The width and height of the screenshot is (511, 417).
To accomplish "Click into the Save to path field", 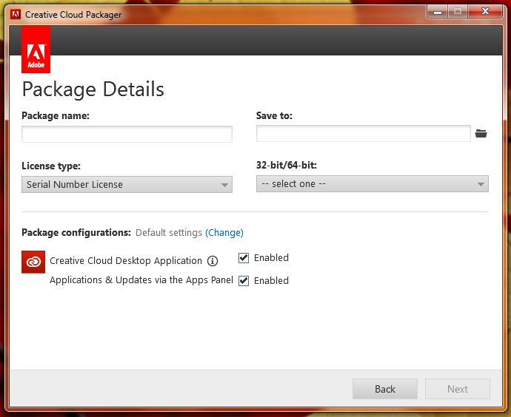I will click(x=364, y=133).
